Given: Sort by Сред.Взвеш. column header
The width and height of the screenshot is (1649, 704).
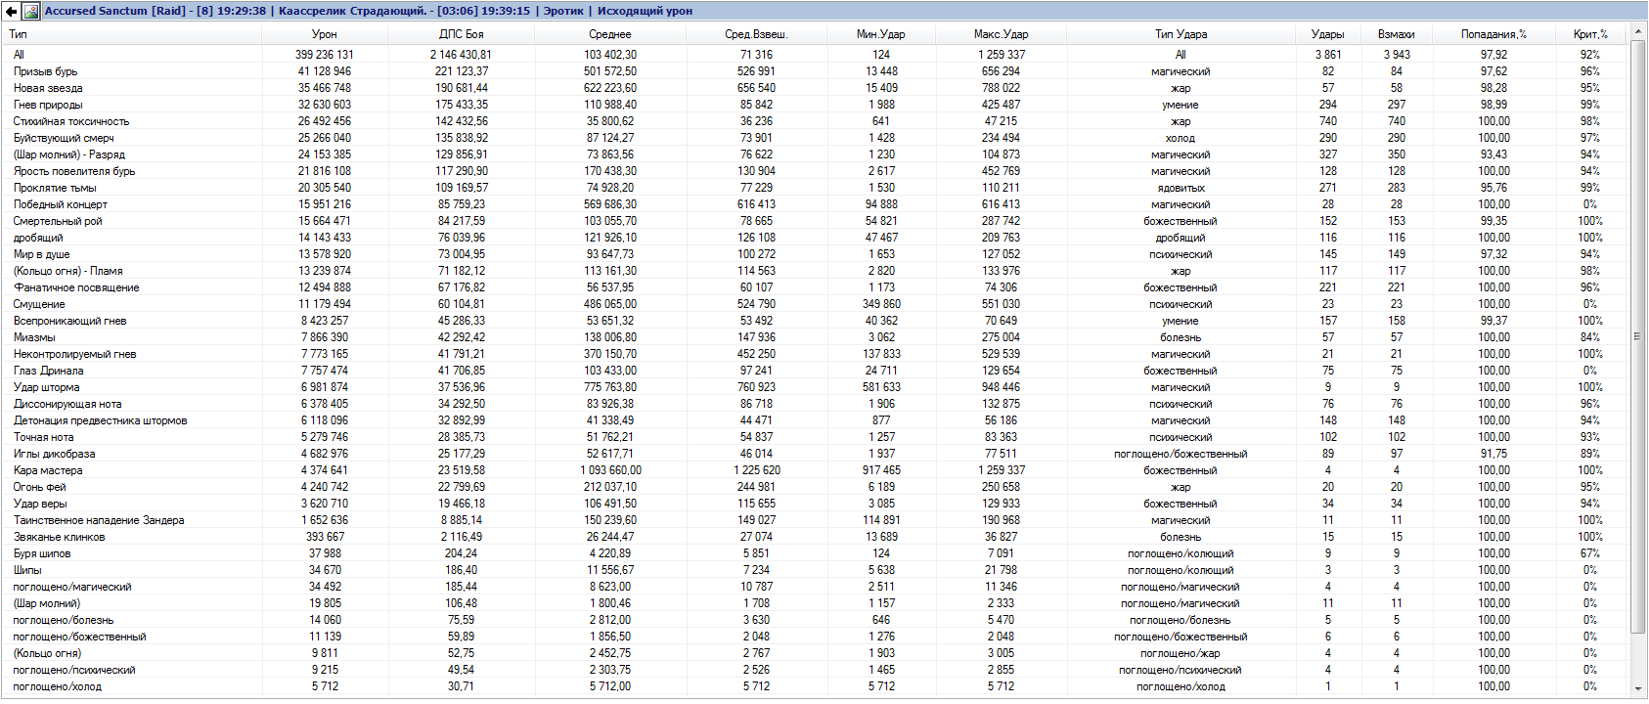Looking at the screenshot, I should pos(756,34).
